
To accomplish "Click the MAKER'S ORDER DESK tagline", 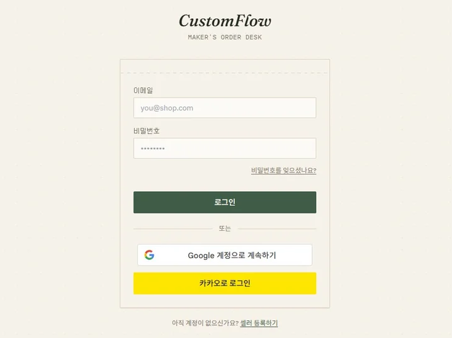I will click(225, 37).
